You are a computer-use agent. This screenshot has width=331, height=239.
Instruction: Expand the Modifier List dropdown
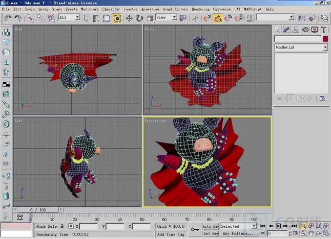point(325,47)
